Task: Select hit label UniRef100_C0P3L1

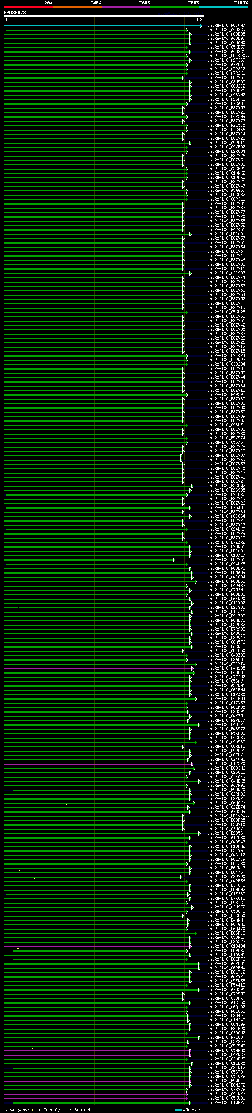Action: tap(226, 199)
